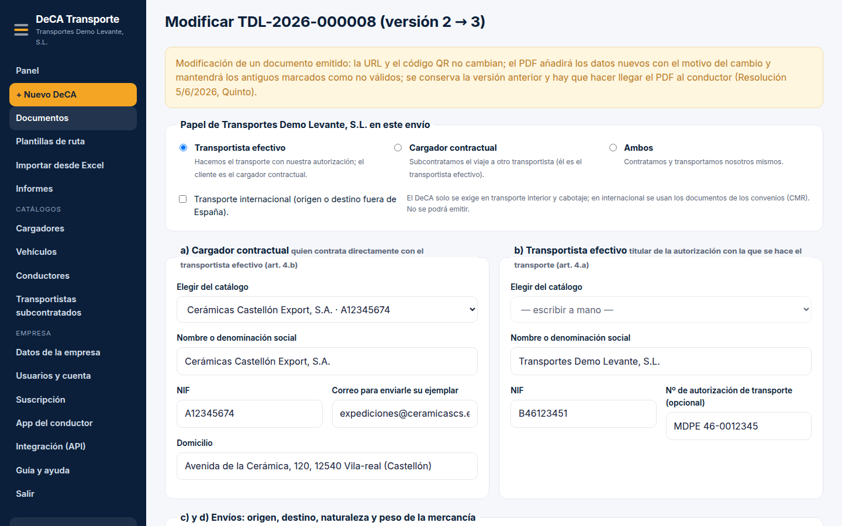
Task: Open Documentos in the sidebar
Action: tap(73, 118)
